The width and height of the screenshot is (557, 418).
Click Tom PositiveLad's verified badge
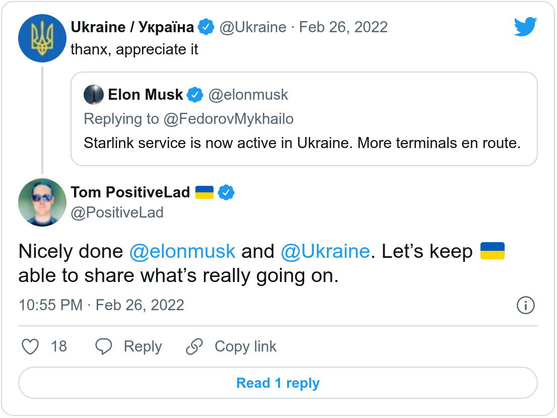pyautogui.click(x=226, y=192)
